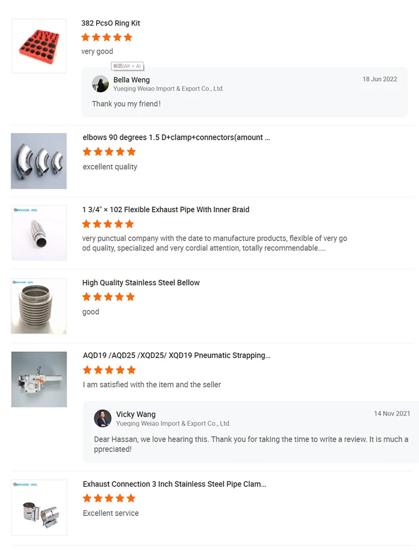The image size is (419, 554).
Task: Click the AQD19 Pneumatic Strapping product title
Action: [177, 355]
